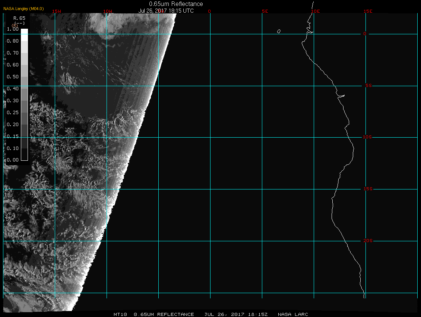Click the white 1.00 swatch on reflectance scale
This screenshot has height=317, width=421.
pyautogui.click(x=24, y=31)
